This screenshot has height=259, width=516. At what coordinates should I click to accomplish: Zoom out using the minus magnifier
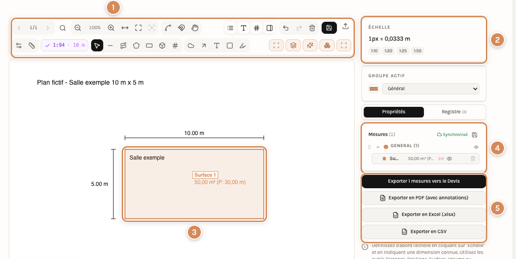coord(78,28)
